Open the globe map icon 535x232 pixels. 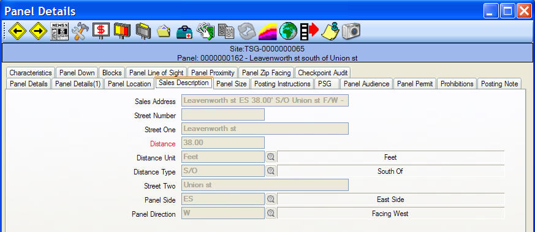tap(288, 32)
